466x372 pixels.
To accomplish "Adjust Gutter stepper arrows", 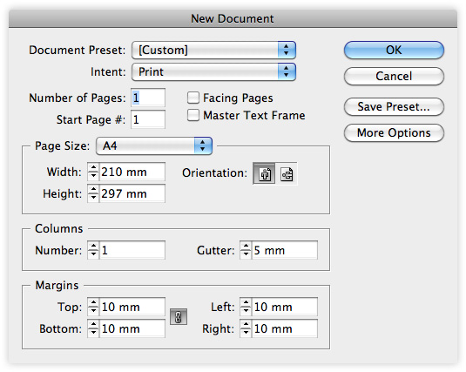I will point(246,250).
